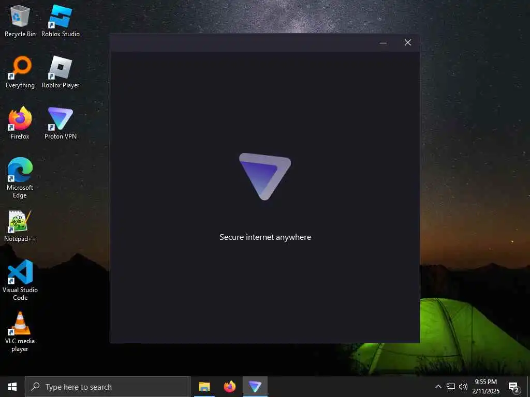Click the Windows Start button

point(12,387)
